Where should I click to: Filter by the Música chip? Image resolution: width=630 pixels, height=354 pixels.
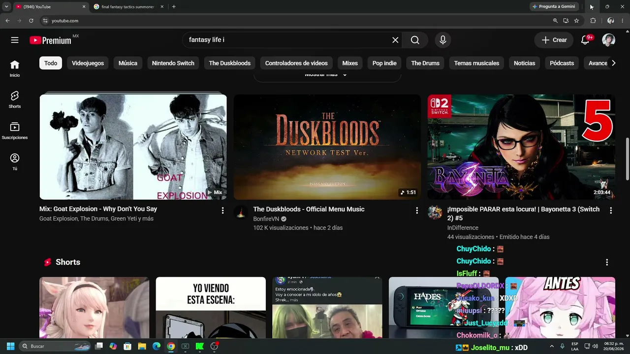(128, 63)
